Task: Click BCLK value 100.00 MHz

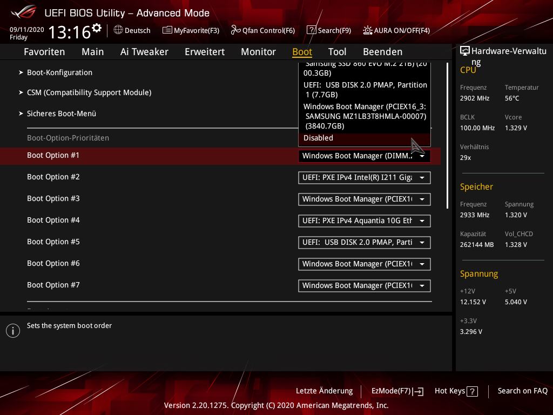Action: point(477,128)
